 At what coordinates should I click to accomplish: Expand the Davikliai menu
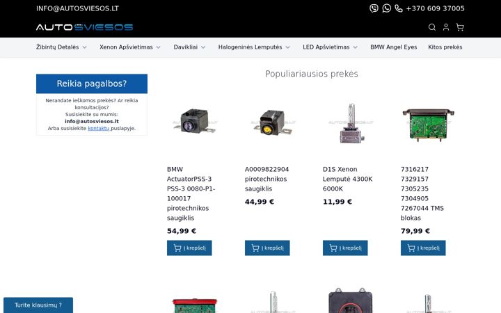tap(189, 47)
